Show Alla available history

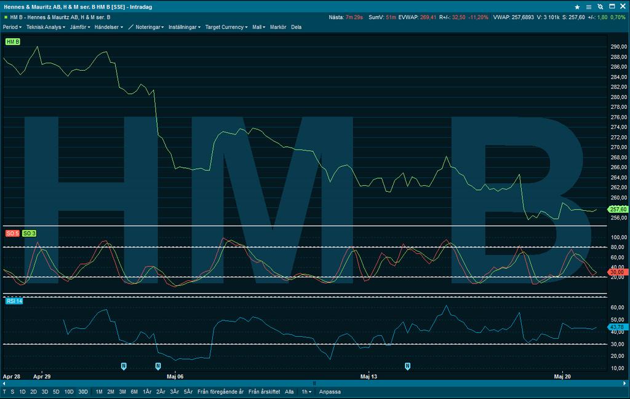coord(289,392)
